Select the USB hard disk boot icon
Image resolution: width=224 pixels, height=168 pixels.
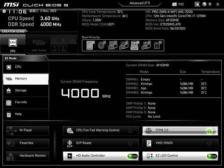click(113, 45)
